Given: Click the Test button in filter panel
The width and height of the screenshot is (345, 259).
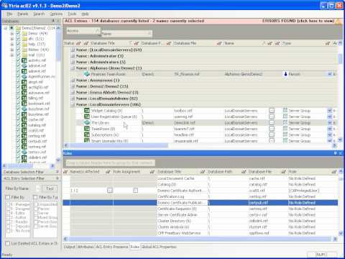Looking at the screenshot, I should 50,188.
